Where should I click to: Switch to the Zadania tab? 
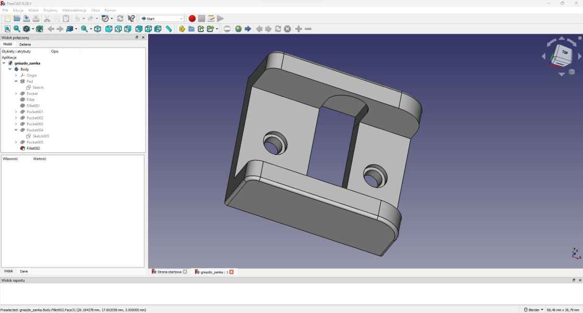25,44
